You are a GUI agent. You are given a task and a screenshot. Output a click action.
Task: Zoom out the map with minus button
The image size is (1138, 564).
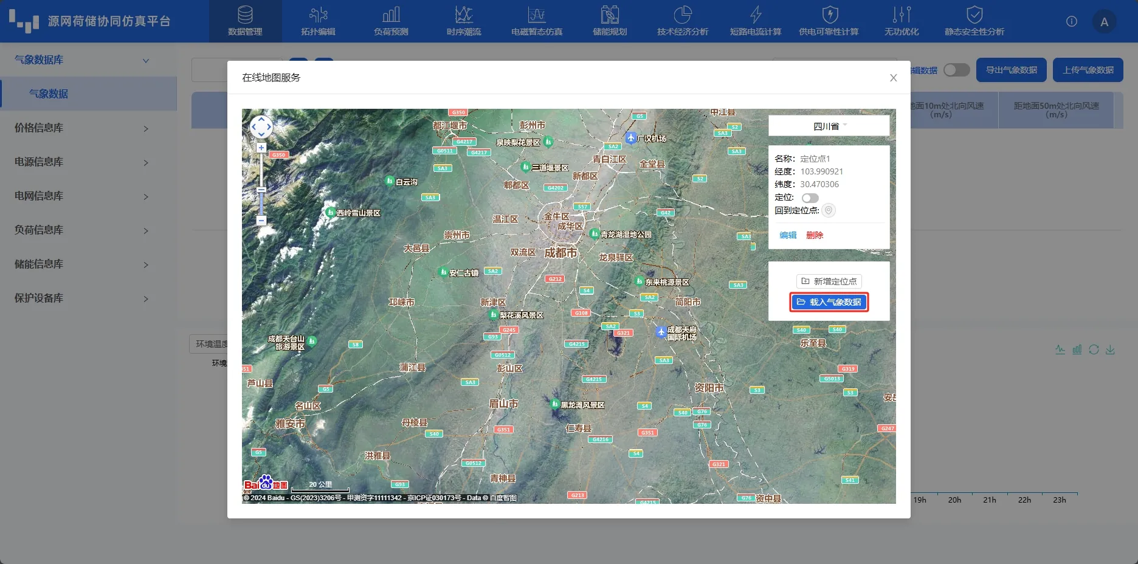pyautogui.click(x=261, y=221)
